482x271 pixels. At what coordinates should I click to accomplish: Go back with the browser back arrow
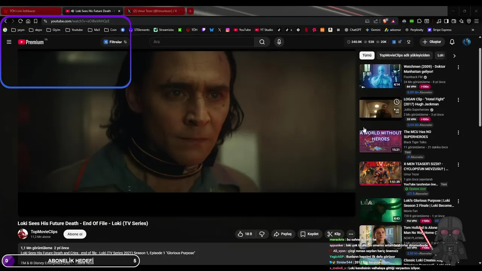[5, 21]
